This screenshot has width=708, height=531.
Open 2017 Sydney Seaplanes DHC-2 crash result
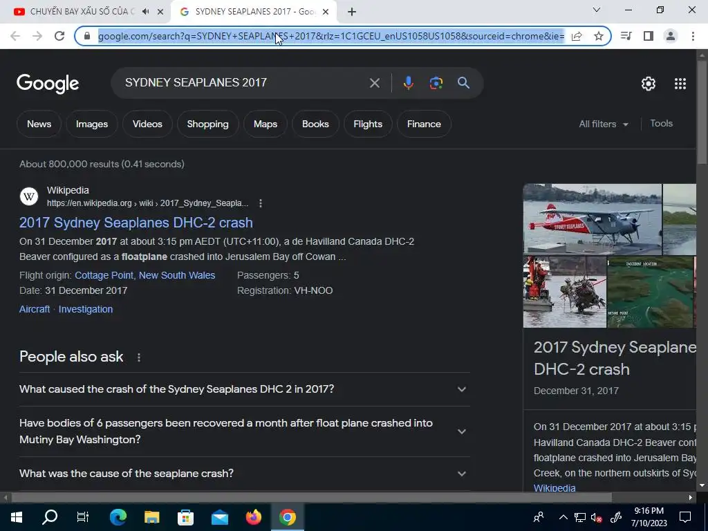tap(136, 223)
